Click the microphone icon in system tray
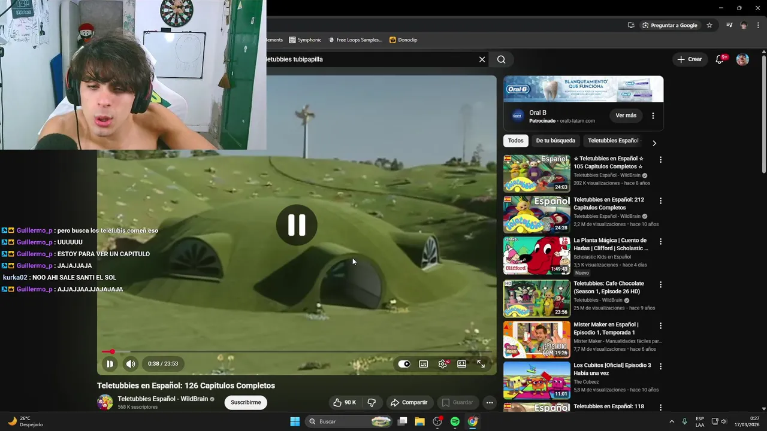This screenshot has height=431, width=767. pos(684,421)
